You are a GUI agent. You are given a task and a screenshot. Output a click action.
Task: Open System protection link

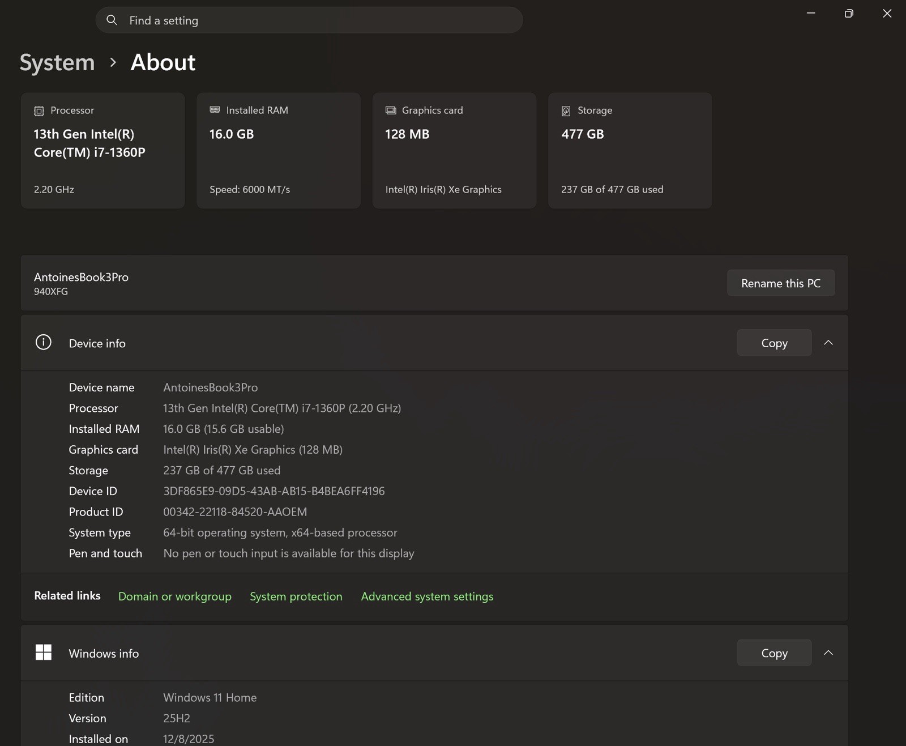[x=296, y=596]
